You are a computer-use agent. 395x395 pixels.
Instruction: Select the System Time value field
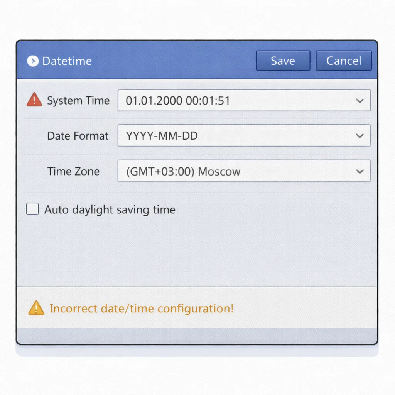click(x=244, y=100)
